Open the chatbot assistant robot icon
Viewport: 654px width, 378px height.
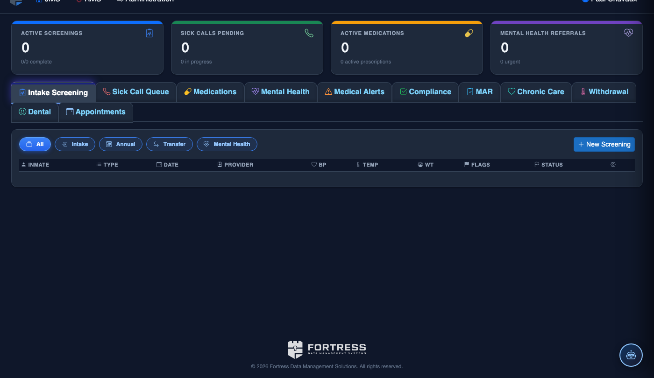click(x=631, y=355)
